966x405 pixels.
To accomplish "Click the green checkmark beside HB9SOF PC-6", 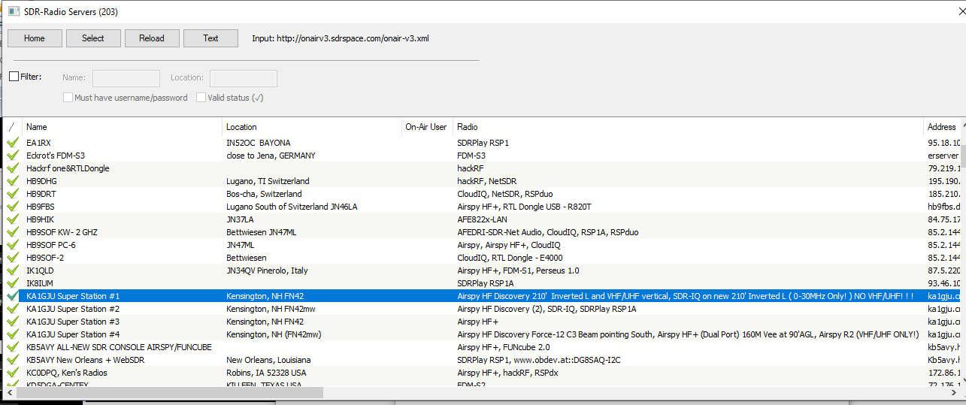I will click(12, 245).
